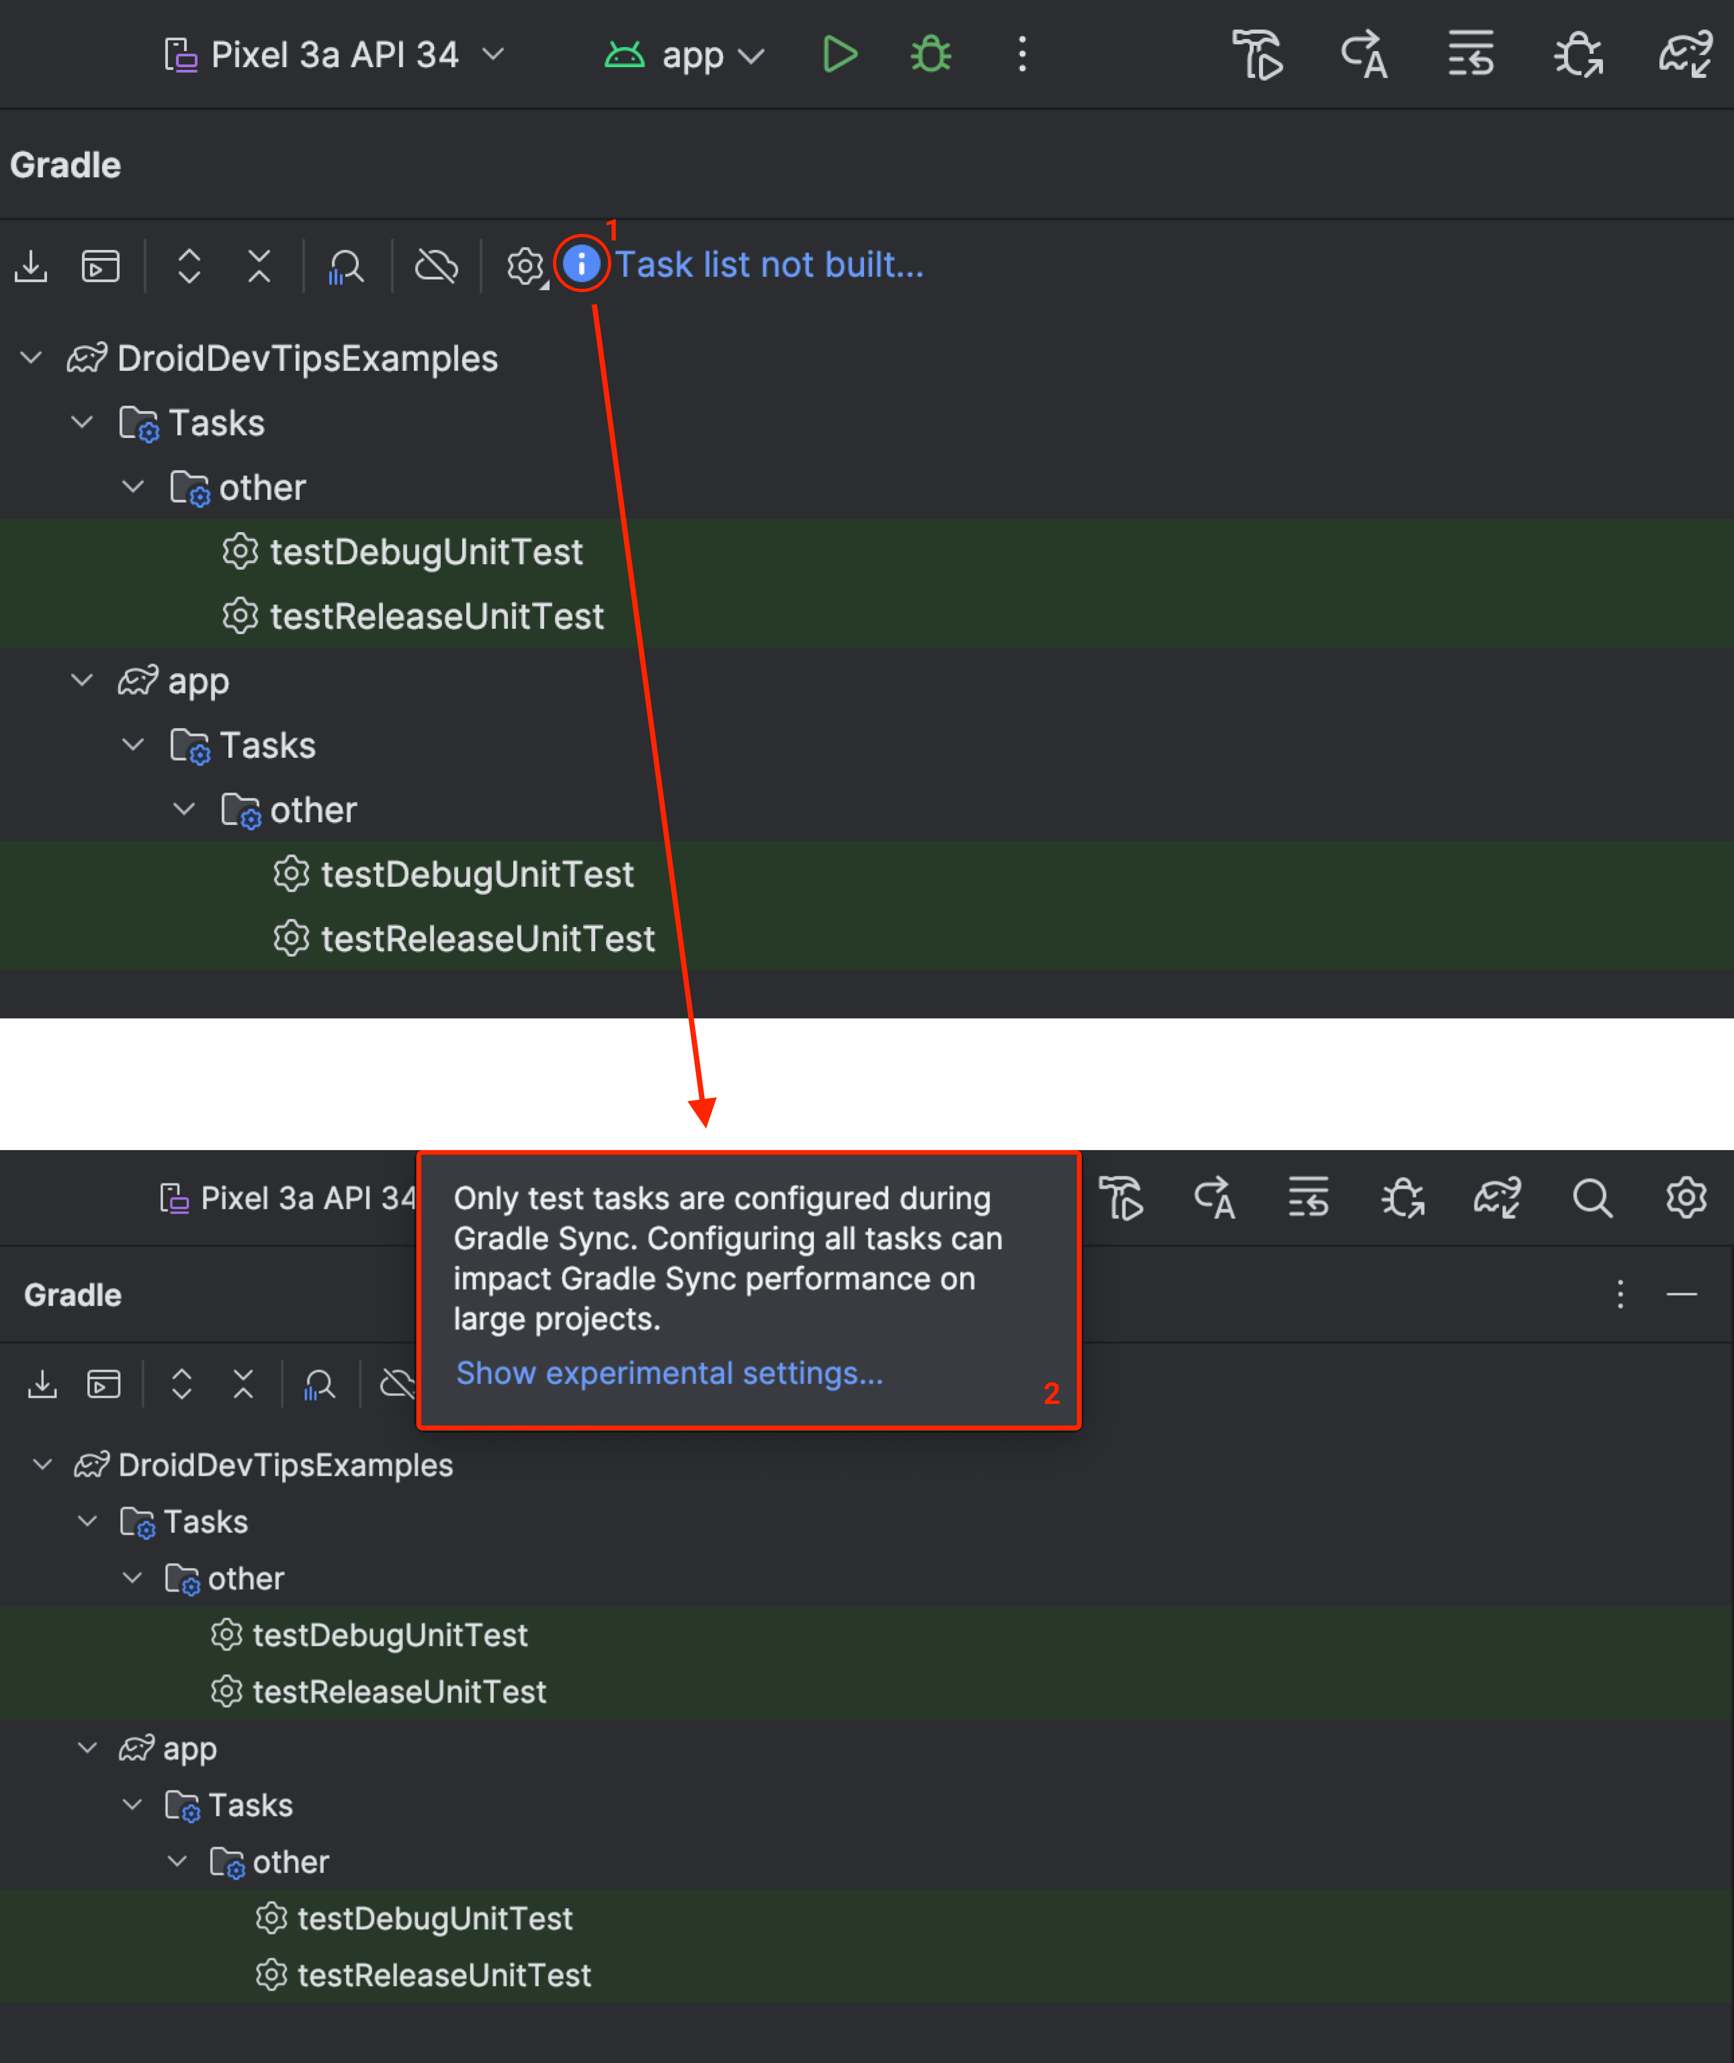Collapse app 'other' folder in upper tree
Screen dimensions: 1734x2063
(185, 809)
